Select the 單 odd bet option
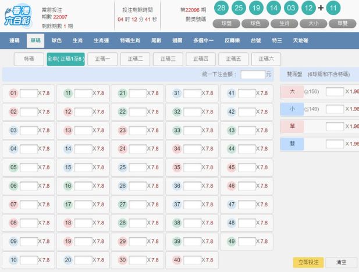The width and height of the screenshot is (359, 272). (292, 126)
